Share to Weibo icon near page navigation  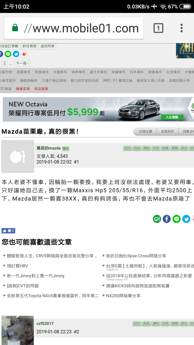pyautogui.click(x=24, y=54)
